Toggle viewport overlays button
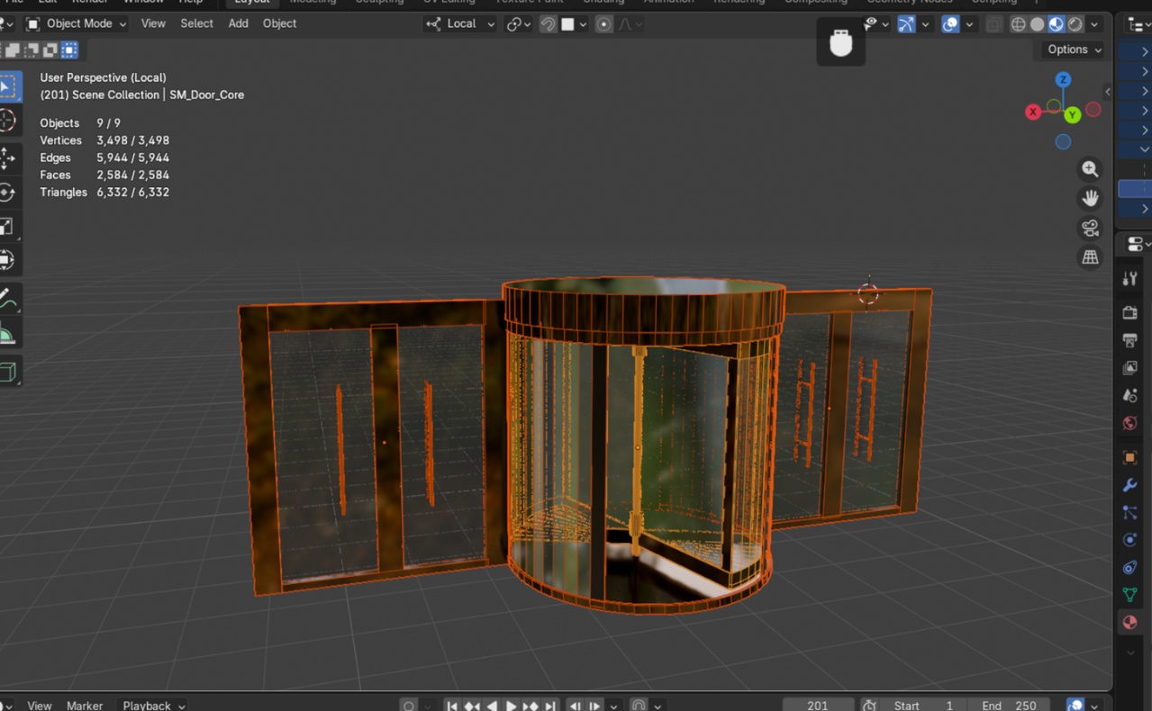 (x=950, y=24)
